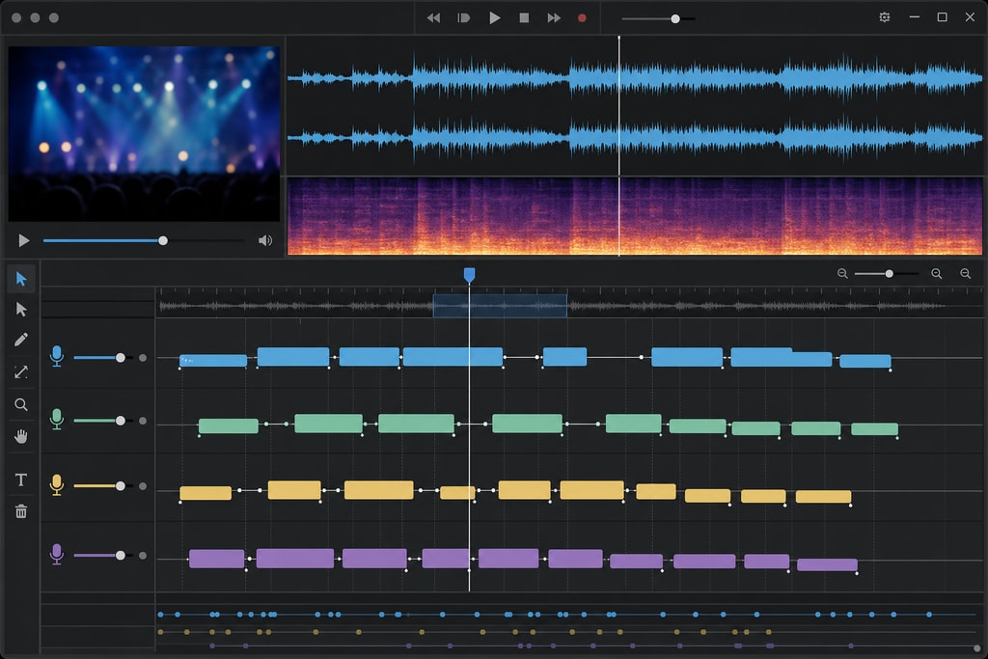Adjust the purple track volume slider
The width and height of the screenshot is (988, 659).
tap(121, 556)
